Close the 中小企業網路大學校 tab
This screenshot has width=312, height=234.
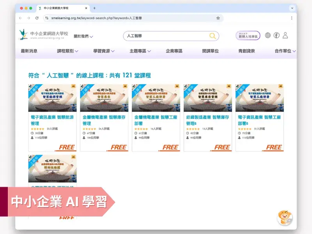[x=86, y=8]
